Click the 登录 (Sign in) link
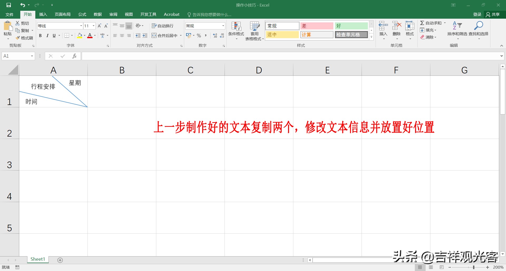506x271 pixels. 476,14
